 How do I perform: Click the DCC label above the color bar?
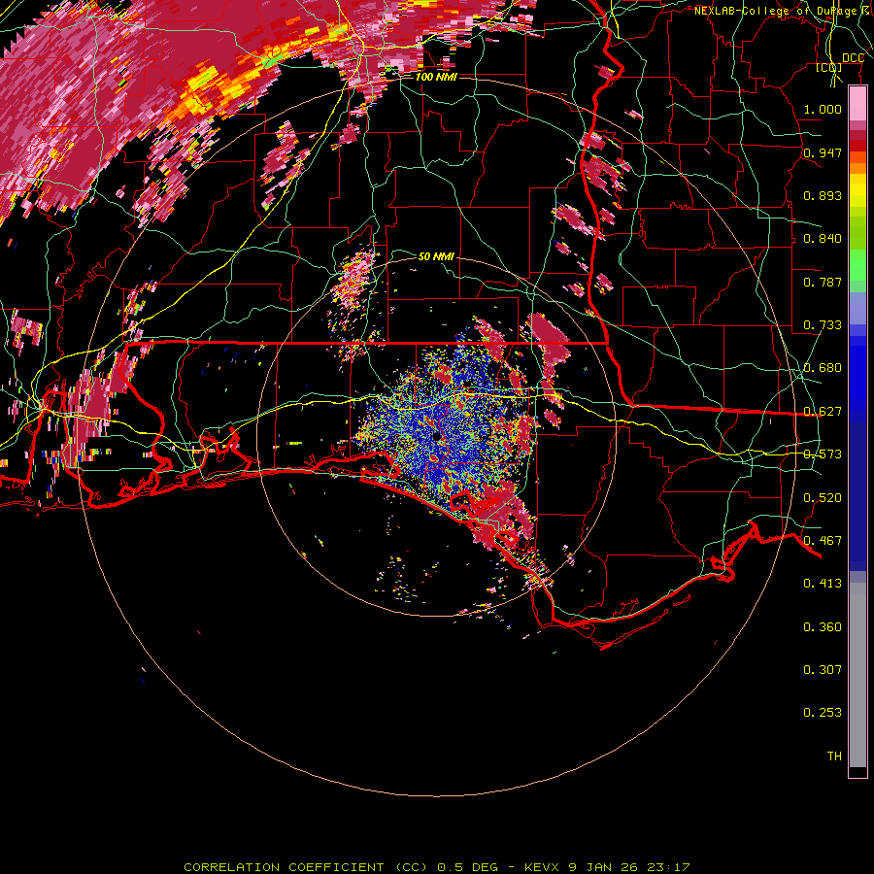pyautogui.click(x=853, y=58)
